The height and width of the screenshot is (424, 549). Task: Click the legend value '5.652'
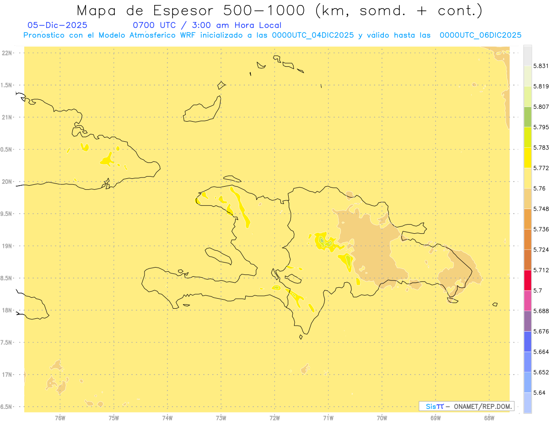click(541, 372)
